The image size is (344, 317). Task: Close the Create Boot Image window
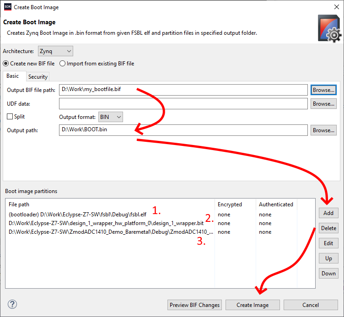pyautogui.click(x=337, y=7)
